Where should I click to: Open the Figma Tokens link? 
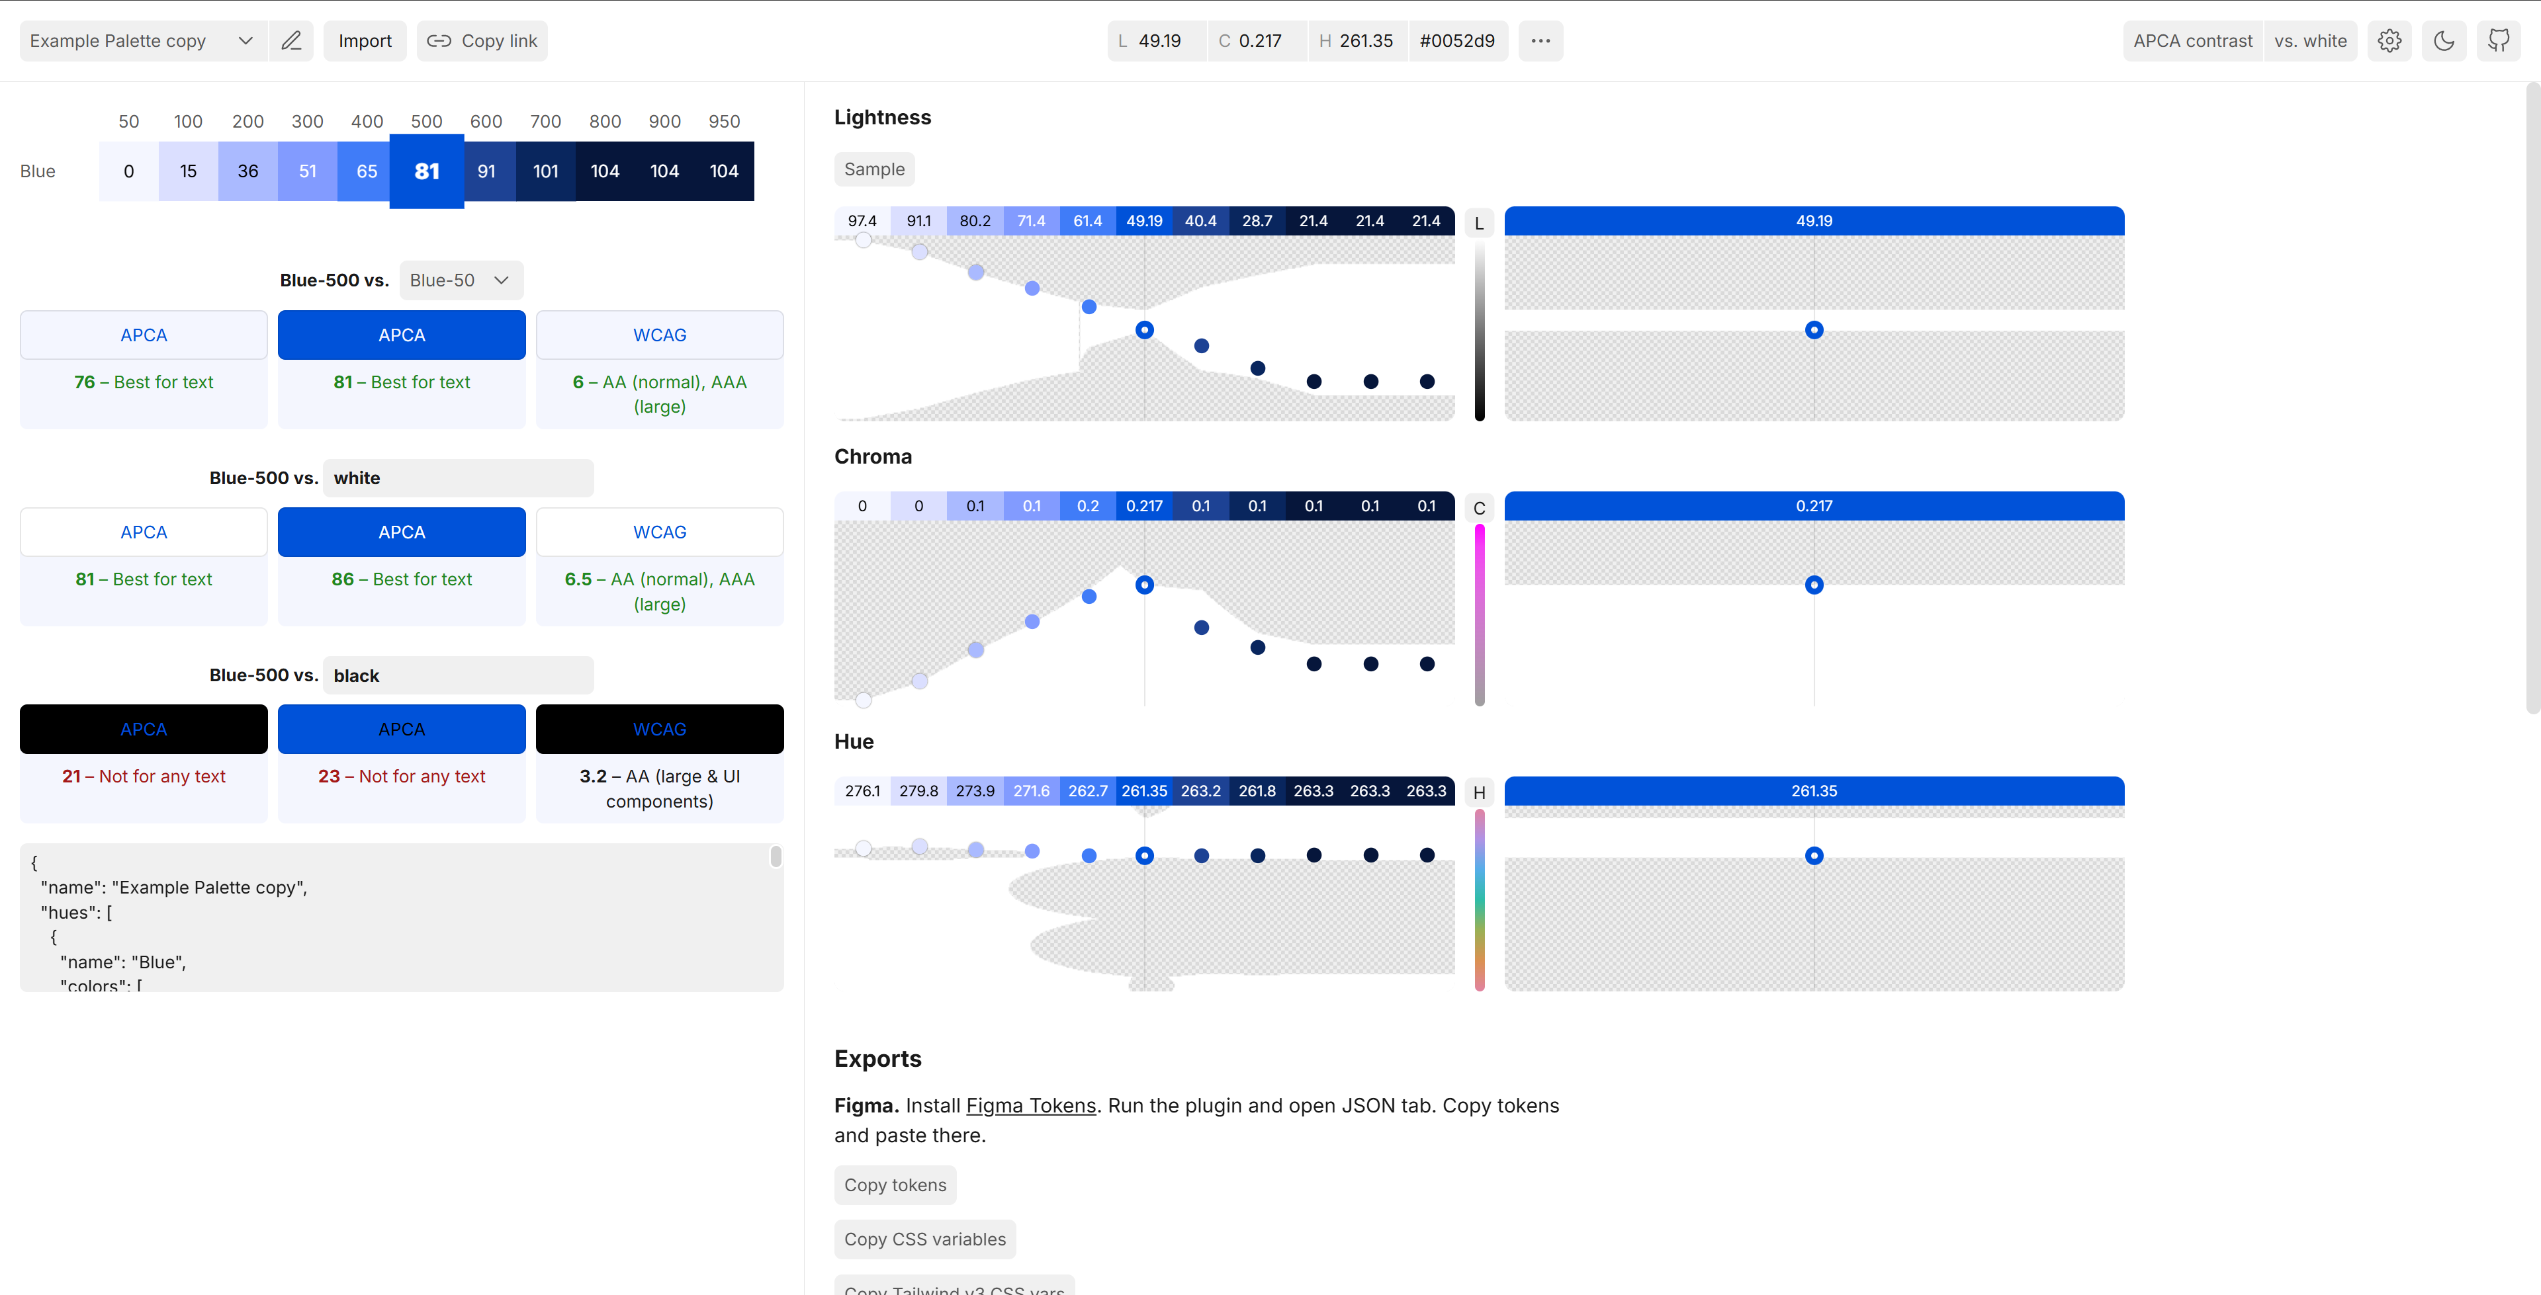click(x=1031, y=1106)
